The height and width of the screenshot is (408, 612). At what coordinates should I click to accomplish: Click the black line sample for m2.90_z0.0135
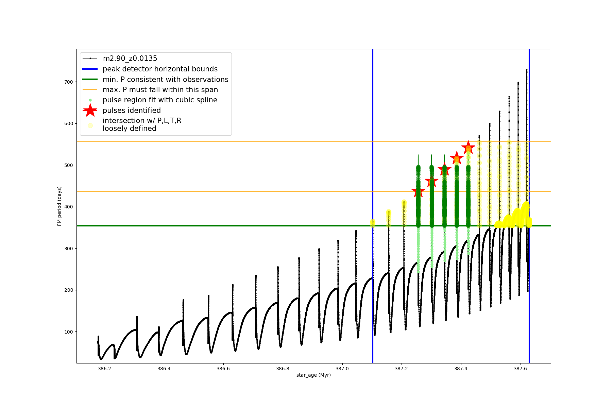tap(90, 58)
